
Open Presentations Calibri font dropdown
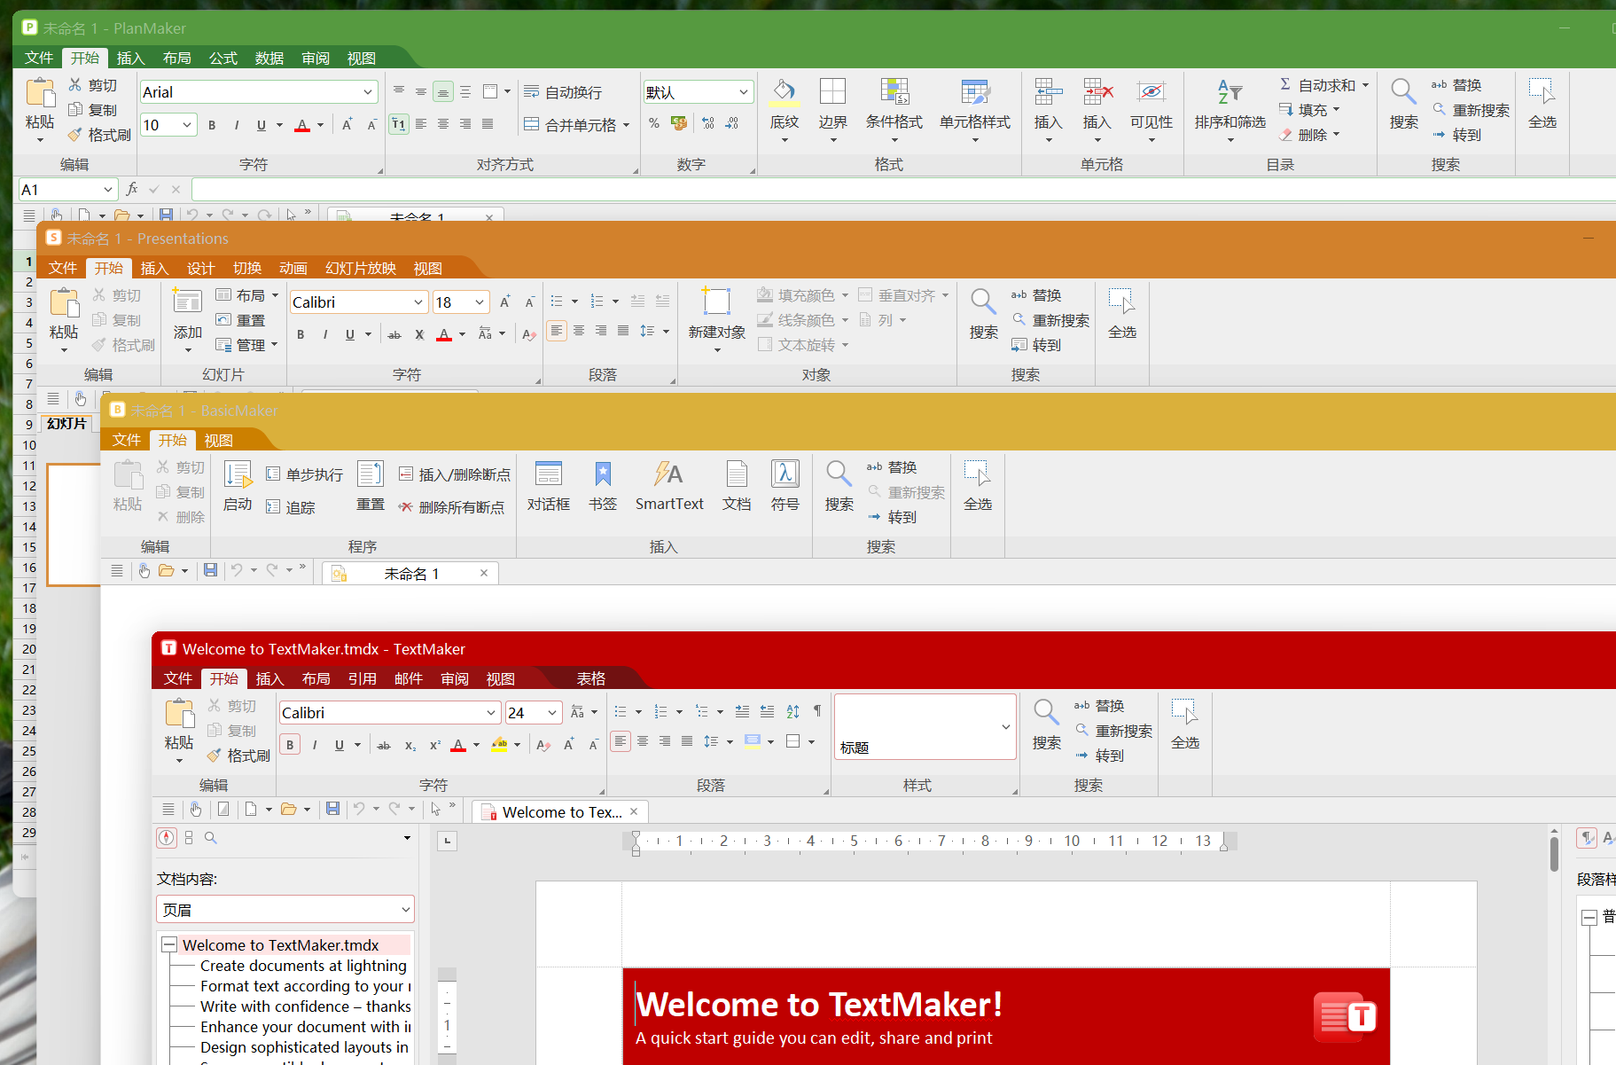click(x=418, y=302)
